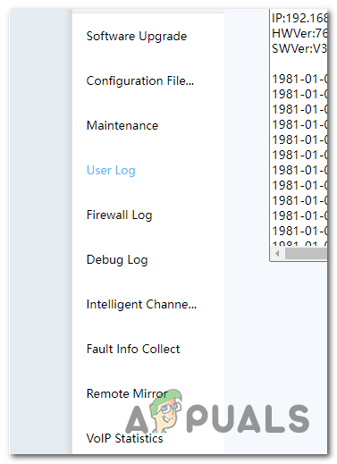
Task: Click the log box left scroll arrow
Action: click(x=277, y=254)
